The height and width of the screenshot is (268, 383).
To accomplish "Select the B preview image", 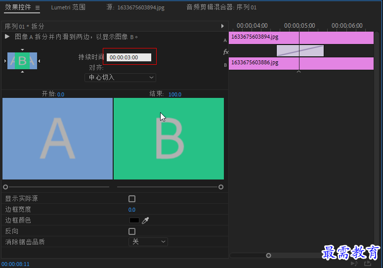I will pos(169,139).
